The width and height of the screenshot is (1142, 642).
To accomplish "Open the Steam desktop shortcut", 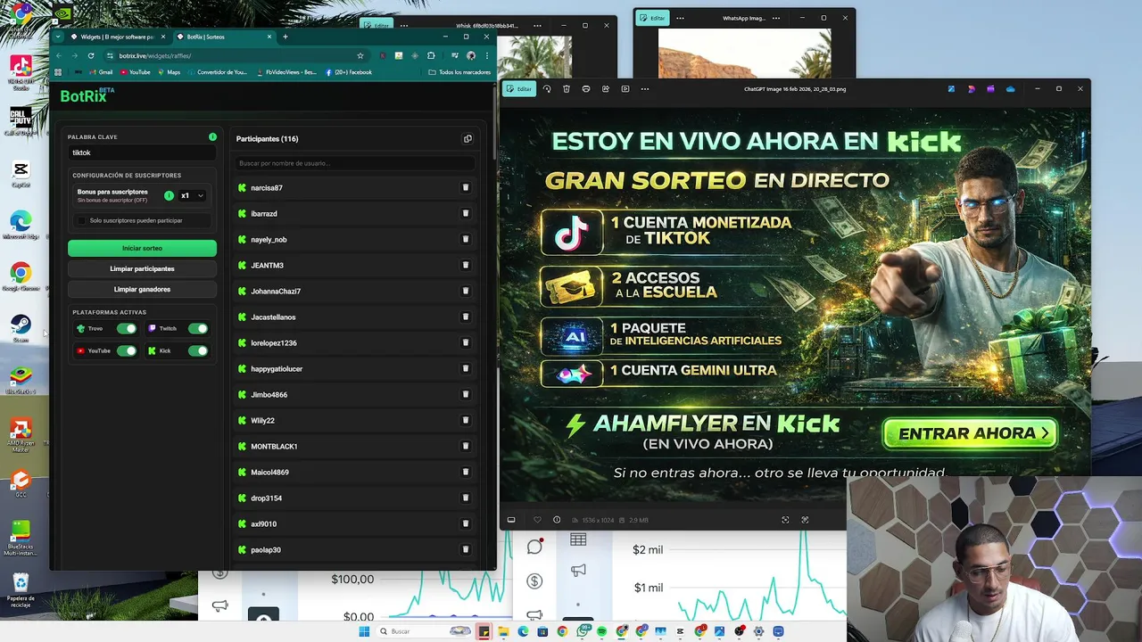I will tap(21, 326).
